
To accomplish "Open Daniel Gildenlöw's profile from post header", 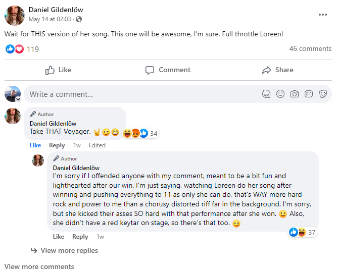I will pyautogui.click(x=56, y=10).
